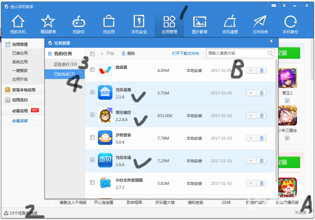Viewport: 315px width, 220px height.
Task: Open 应用升级 in the sidebar
Action: point(20,79)
